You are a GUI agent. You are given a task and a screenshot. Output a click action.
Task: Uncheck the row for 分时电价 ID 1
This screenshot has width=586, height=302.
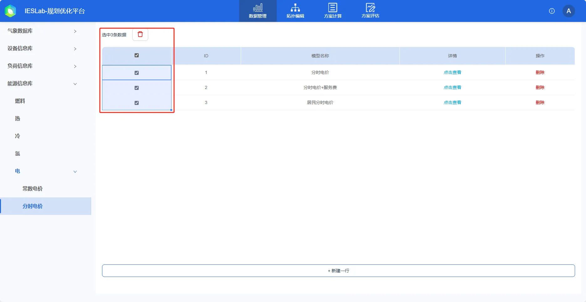136,73
